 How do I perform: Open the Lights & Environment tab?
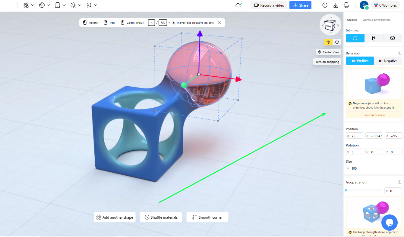point(377,20)
